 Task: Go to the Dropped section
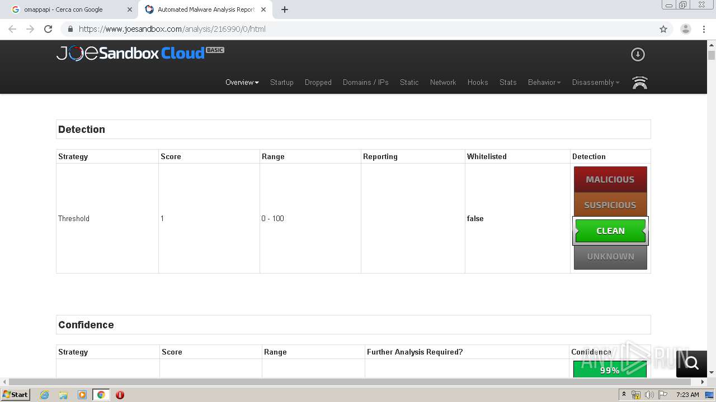(318, 82)
